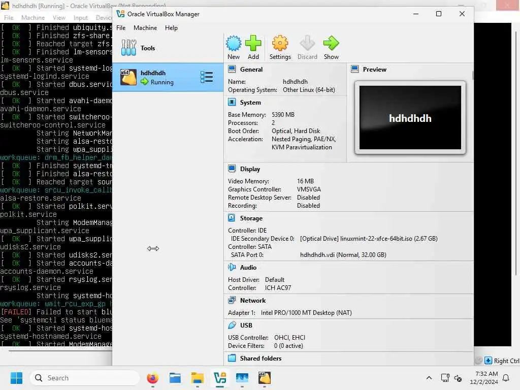Open Windows Start menu
Image resolution: width=520 pixels, height=390 pixels.
[x=16, y=378]
